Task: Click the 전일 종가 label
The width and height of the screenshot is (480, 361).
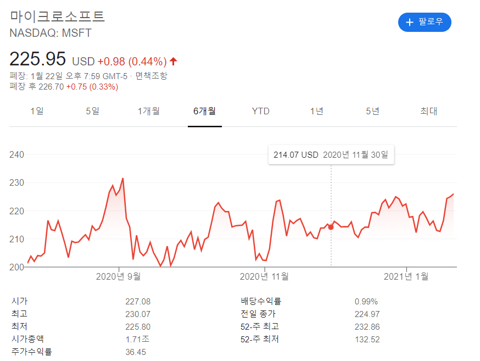Action: (x=258, y=314)
